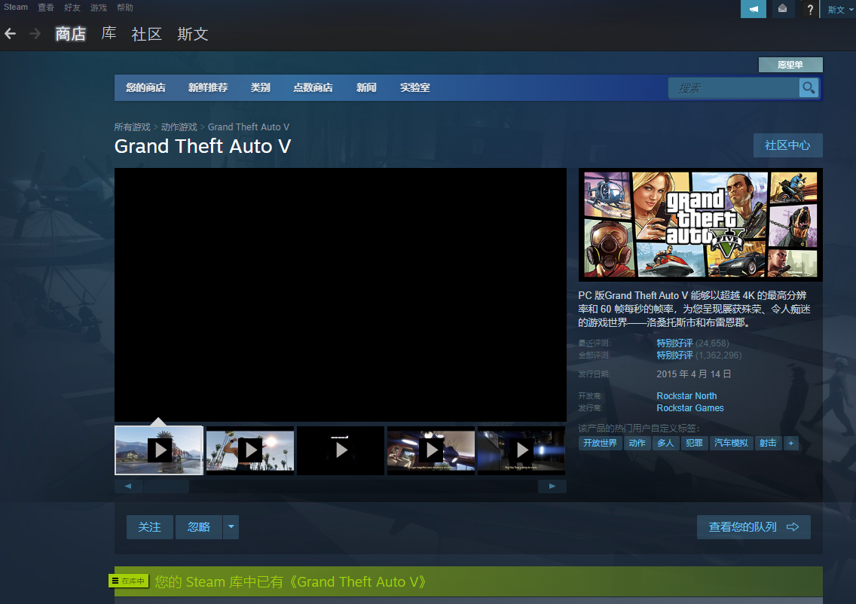Expand the 斯文 account dropdown at top right
This screenshot has height=604, width=856.
(839, 9)
